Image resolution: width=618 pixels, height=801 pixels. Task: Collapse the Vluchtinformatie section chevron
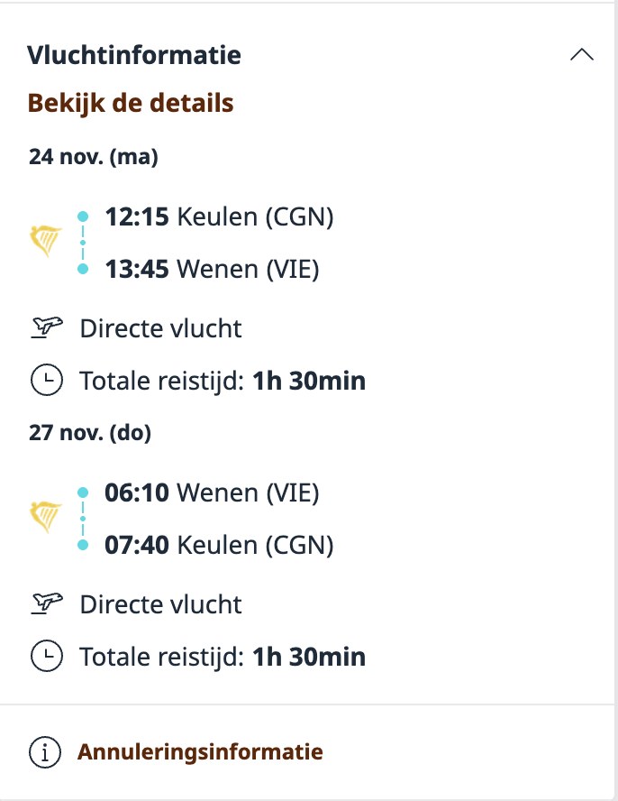582,55
